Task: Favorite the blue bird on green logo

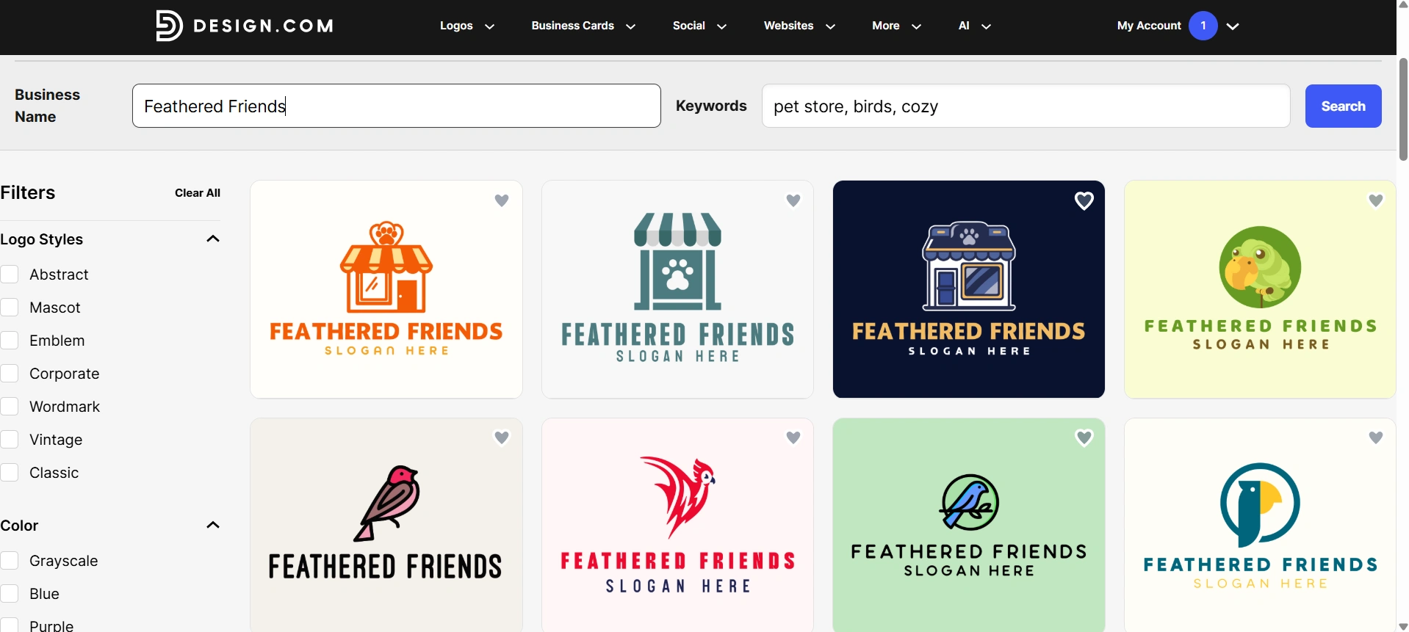Action: click(x=1084, y=437)
